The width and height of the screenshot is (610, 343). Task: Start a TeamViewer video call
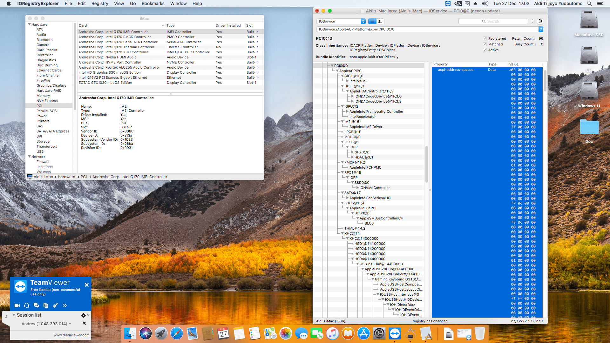[17, 306]
